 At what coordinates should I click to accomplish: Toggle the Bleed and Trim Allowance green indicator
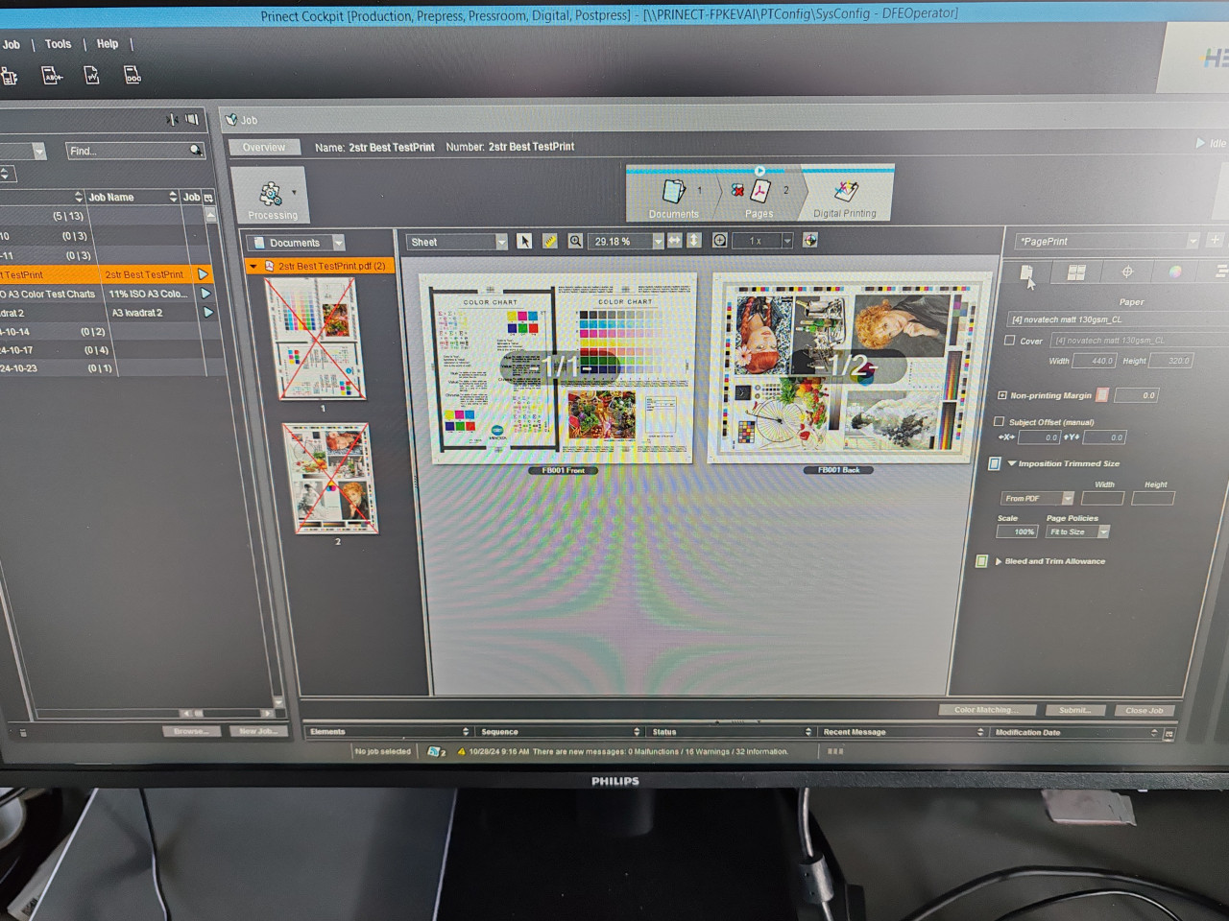(x=981, y=561)
